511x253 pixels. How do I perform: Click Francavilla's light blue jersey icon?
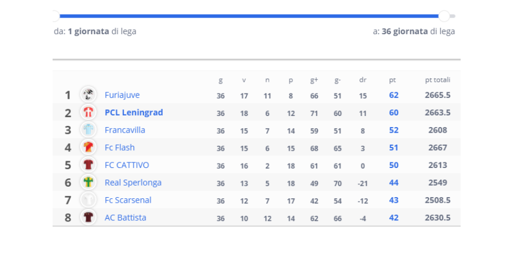(x=88, y=130)
